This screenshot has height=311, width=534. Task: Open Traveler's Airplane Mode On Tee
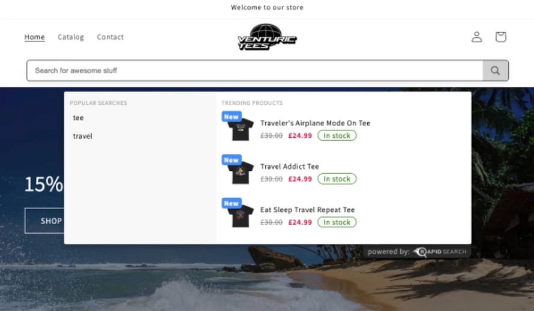tap(315, 123)
